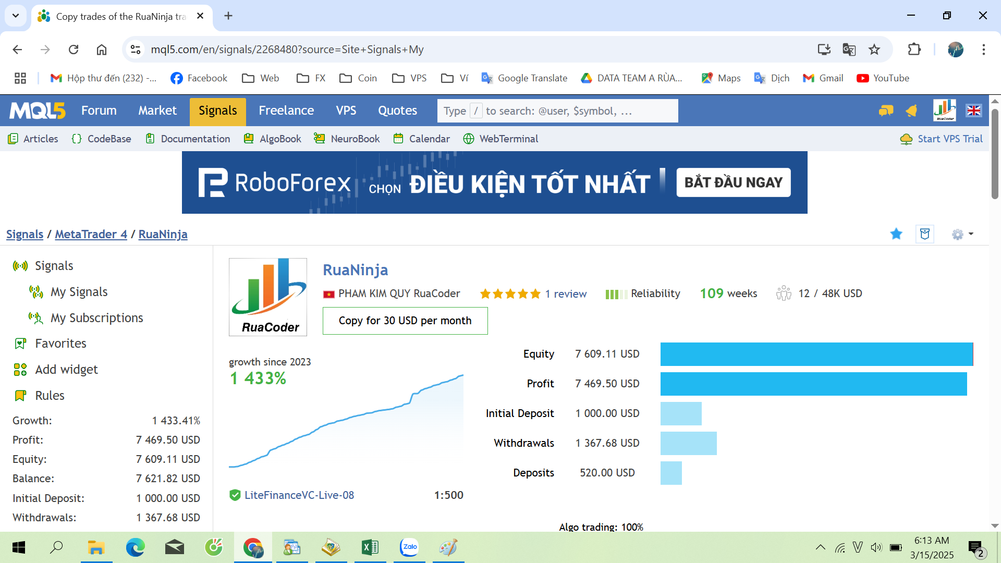Viewport: 1001px width, 563px height.
Task: Open the FX bookmarks folder
Action: [x=311, y=78]
